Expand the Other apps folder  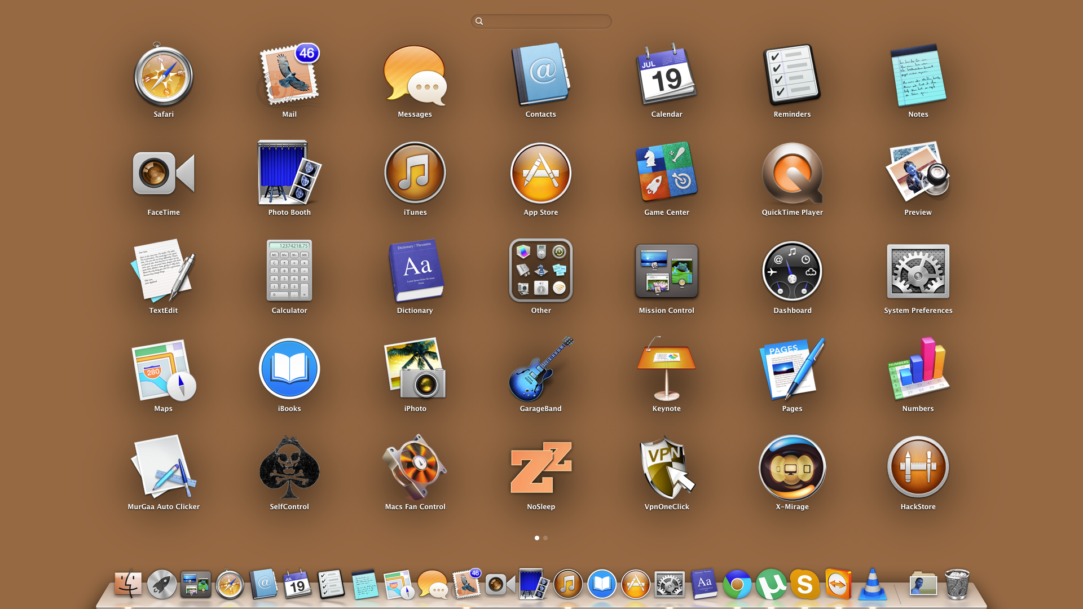(x=540, y=271)
